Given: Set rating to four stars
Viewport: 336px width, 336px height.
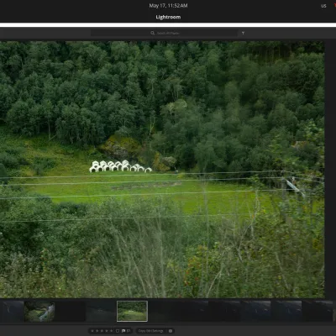Looking at the screenshot, I should [x=107, y=331].
